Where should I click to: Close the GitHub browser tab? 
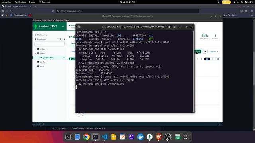coord(31,6)
